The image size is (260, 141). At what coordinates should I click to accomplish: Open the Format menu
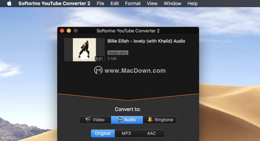point(133,3)
